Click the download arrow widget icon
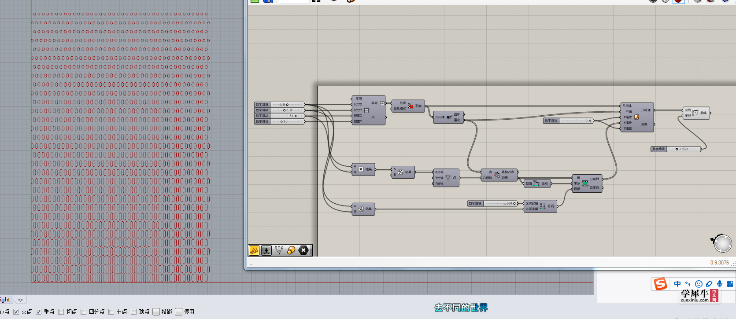 [266, 250]
